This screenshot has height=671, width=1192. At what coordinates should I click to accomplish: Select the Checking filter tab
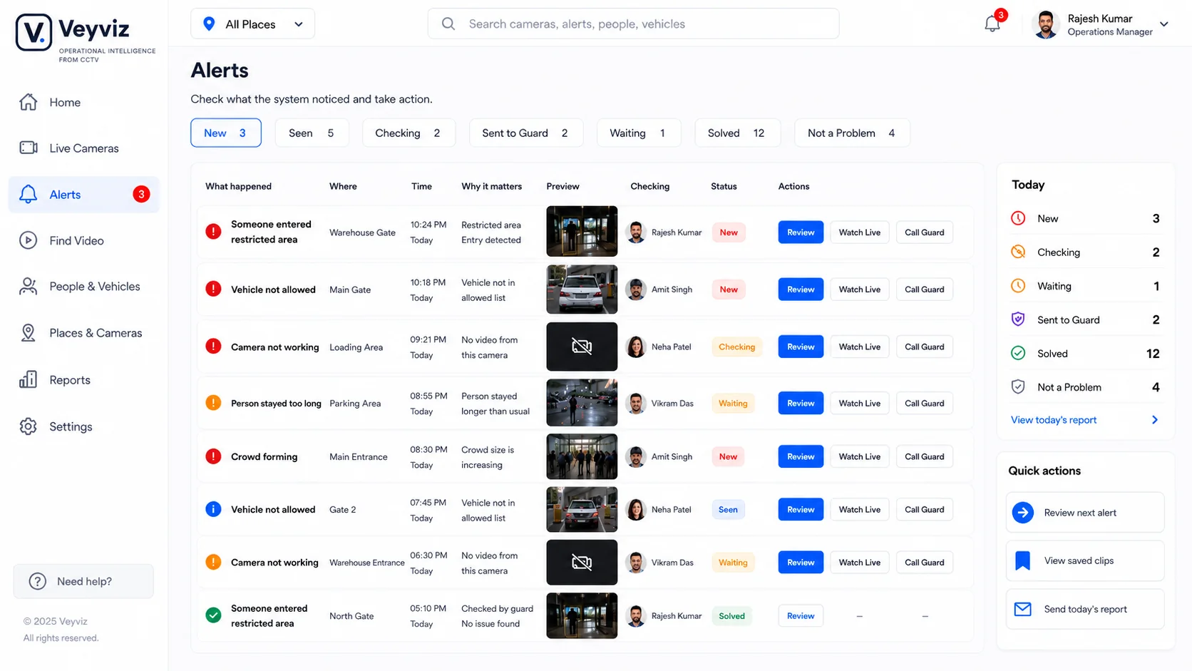(409, 133)
